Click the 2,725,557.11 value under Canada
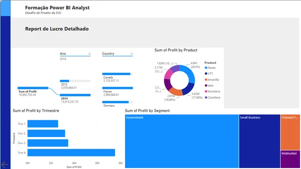Screen dimensions: 301x169 click(x=111, y=81)
